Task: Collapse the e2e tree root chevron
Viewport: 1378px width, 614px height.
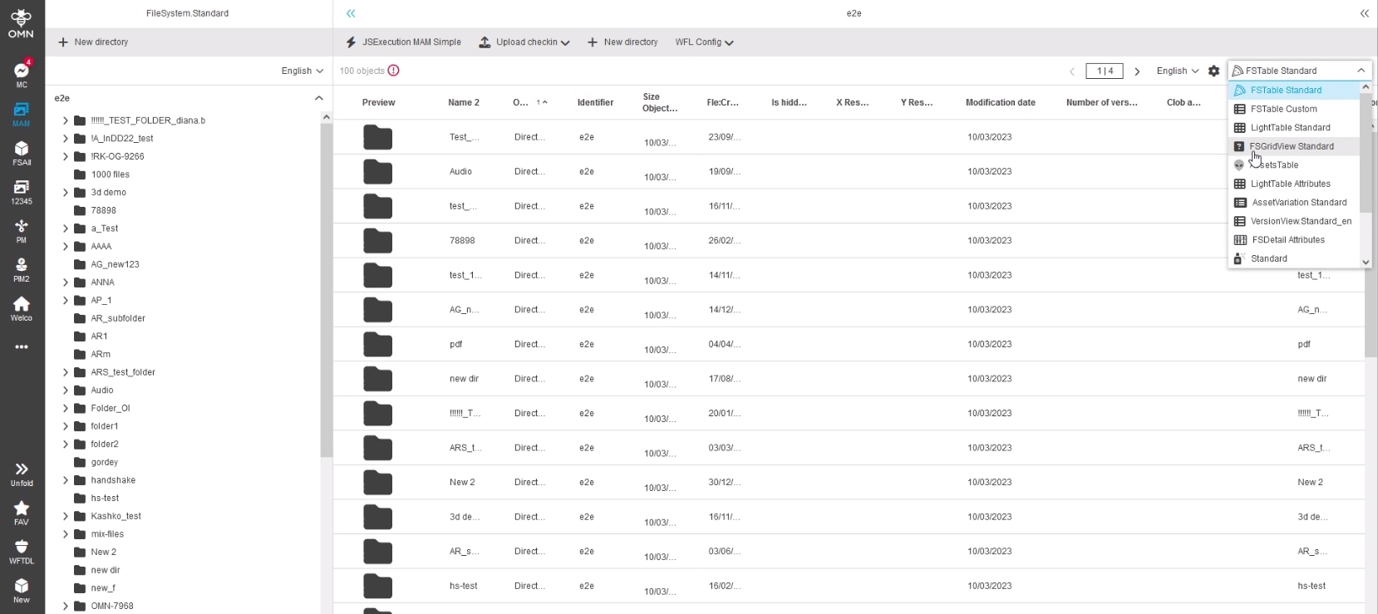Action: [x=318, y=98]
